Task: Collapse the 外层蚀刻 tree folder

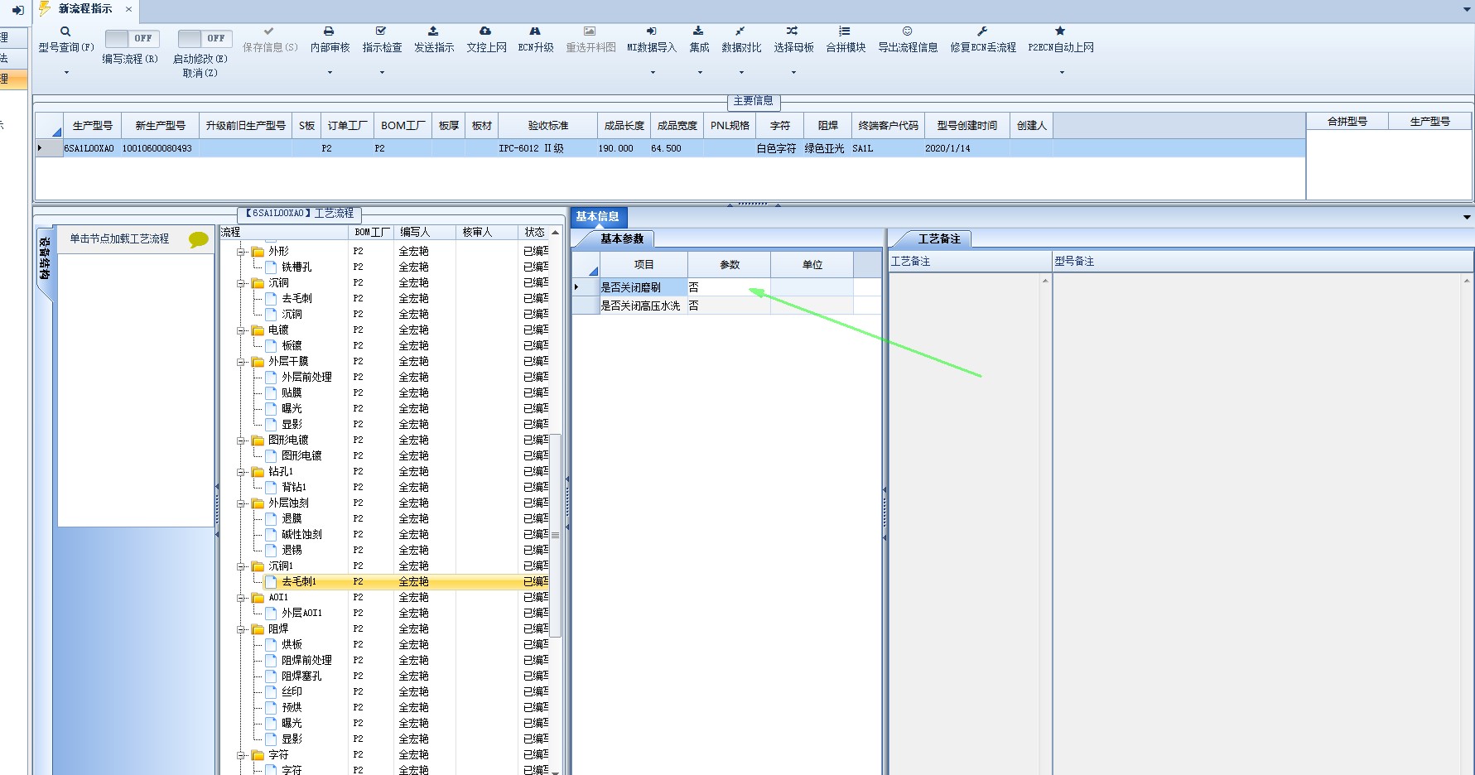Action: click(241, 503)
